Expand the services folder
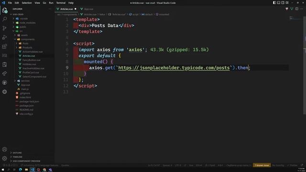The height and width of the screenshot is (172, 306). coord(25,81)
